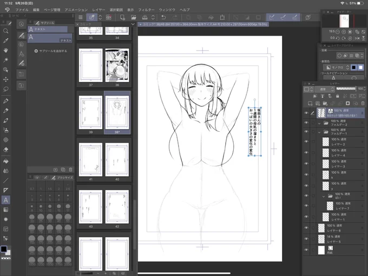Image resolution: width=368 pixels, height=276 pixels.
Task: Select the Text tool in left toolbar
Action: pos(5,200)
